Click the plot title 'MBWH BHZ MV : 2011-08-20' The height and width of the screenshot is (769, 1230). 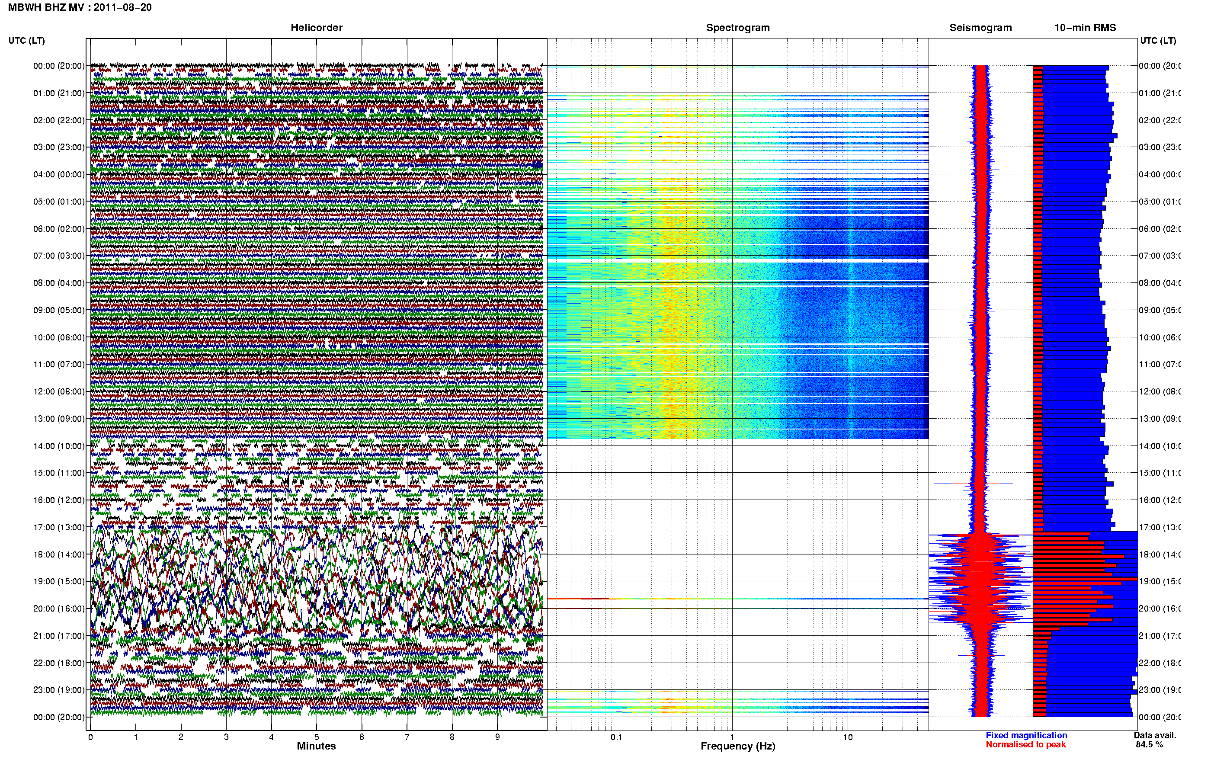point(80,7)
